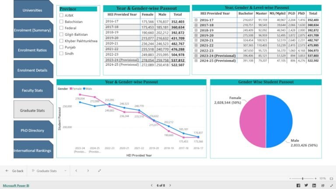Expand the 2021-22 row in level-wise table

[196, 45]
